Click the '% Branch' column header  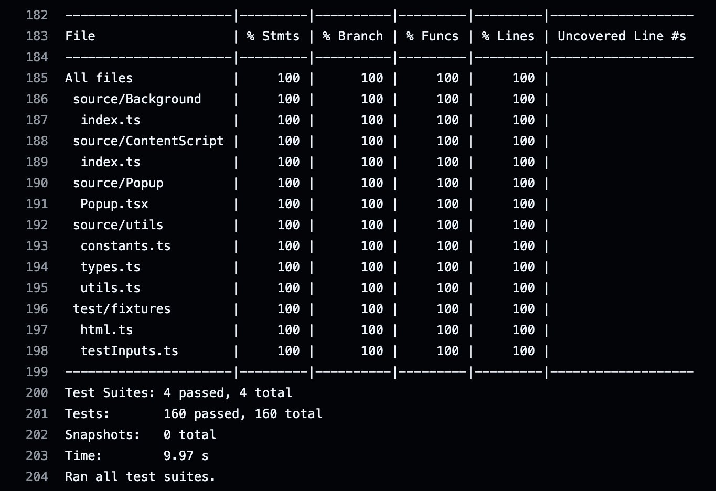[x=351, y=36]
